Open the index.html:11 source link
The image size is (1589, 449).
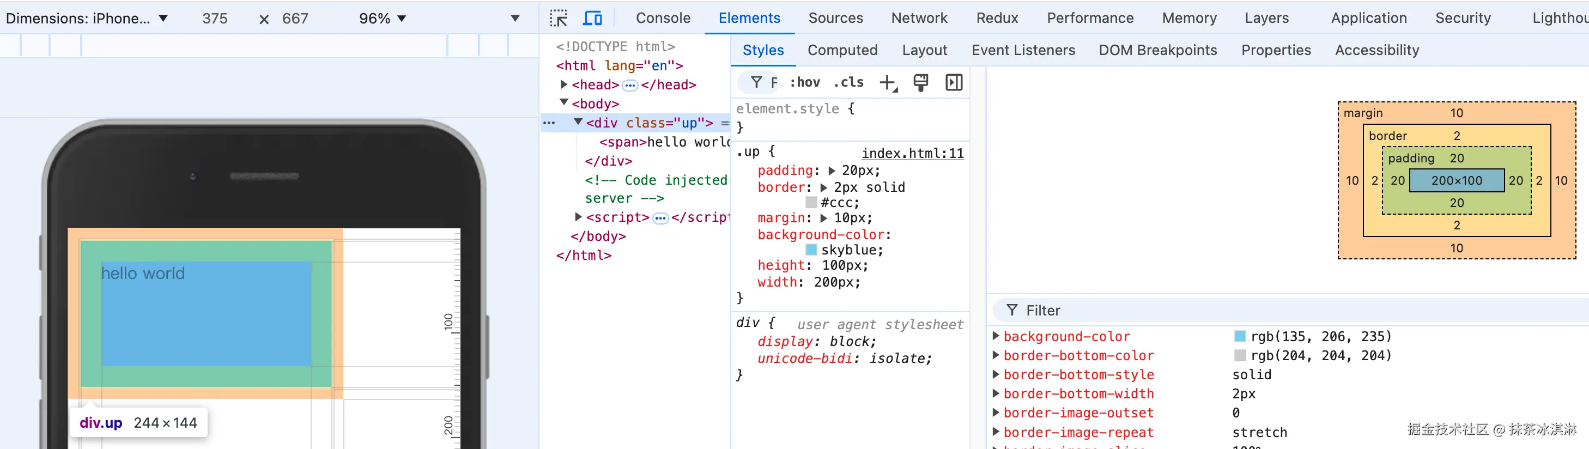click(912, 153)
